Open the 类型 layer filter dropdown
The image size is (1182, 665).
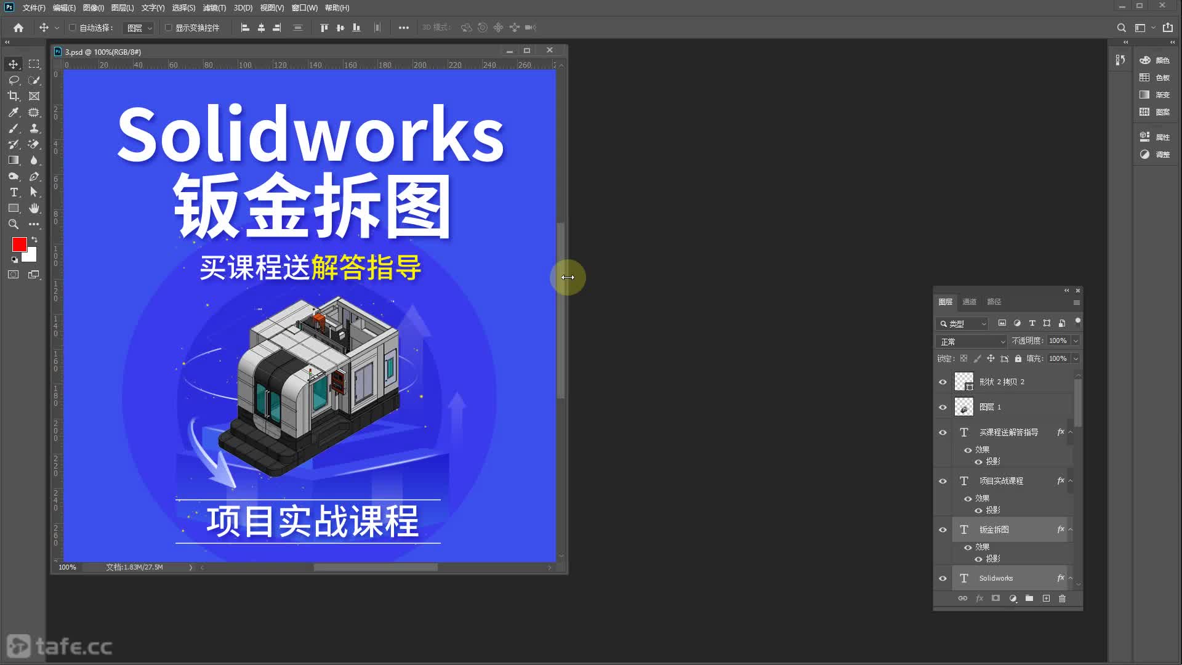(962, 323)
